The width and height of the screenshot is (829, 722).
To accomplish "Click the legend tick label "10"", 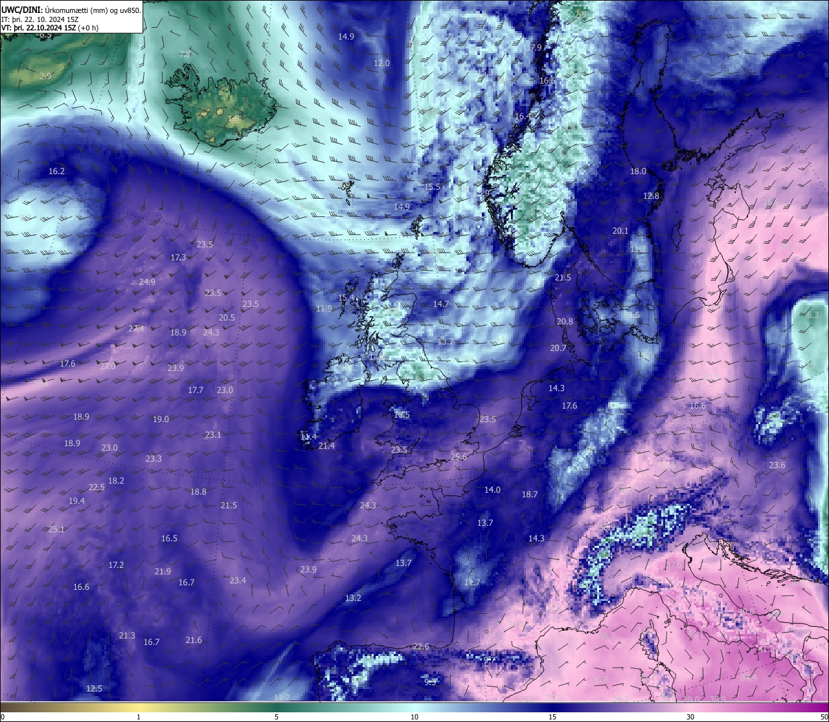I will [x=414, y=717].
